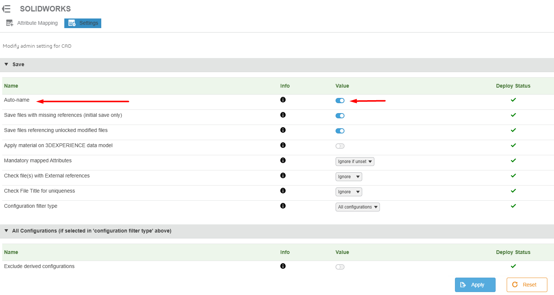Click 'Check file(s) with External references' label

[x=47, y=176]
